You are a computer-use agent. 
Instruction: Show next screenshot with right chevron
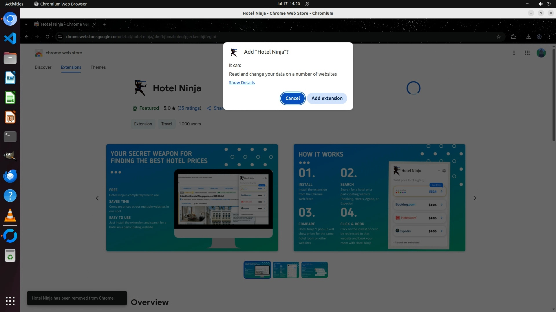click(475, 198)
